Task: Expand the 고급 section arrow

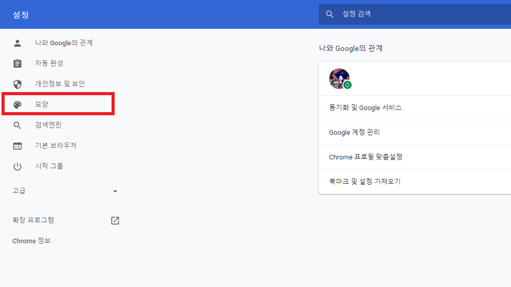Action: (115, 191)
